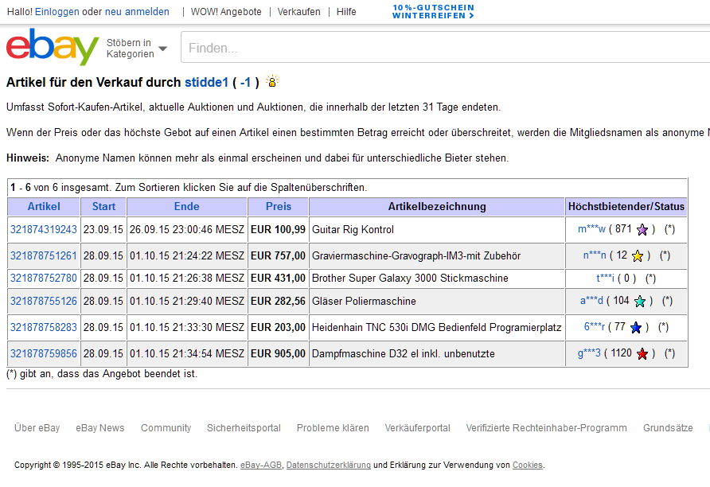Sort table by the Artikel column

(44, 206)
